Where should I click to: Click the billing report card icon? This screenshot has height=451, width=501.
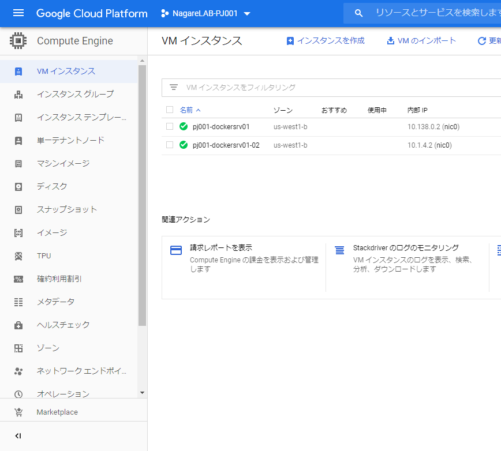click(176, 250)
